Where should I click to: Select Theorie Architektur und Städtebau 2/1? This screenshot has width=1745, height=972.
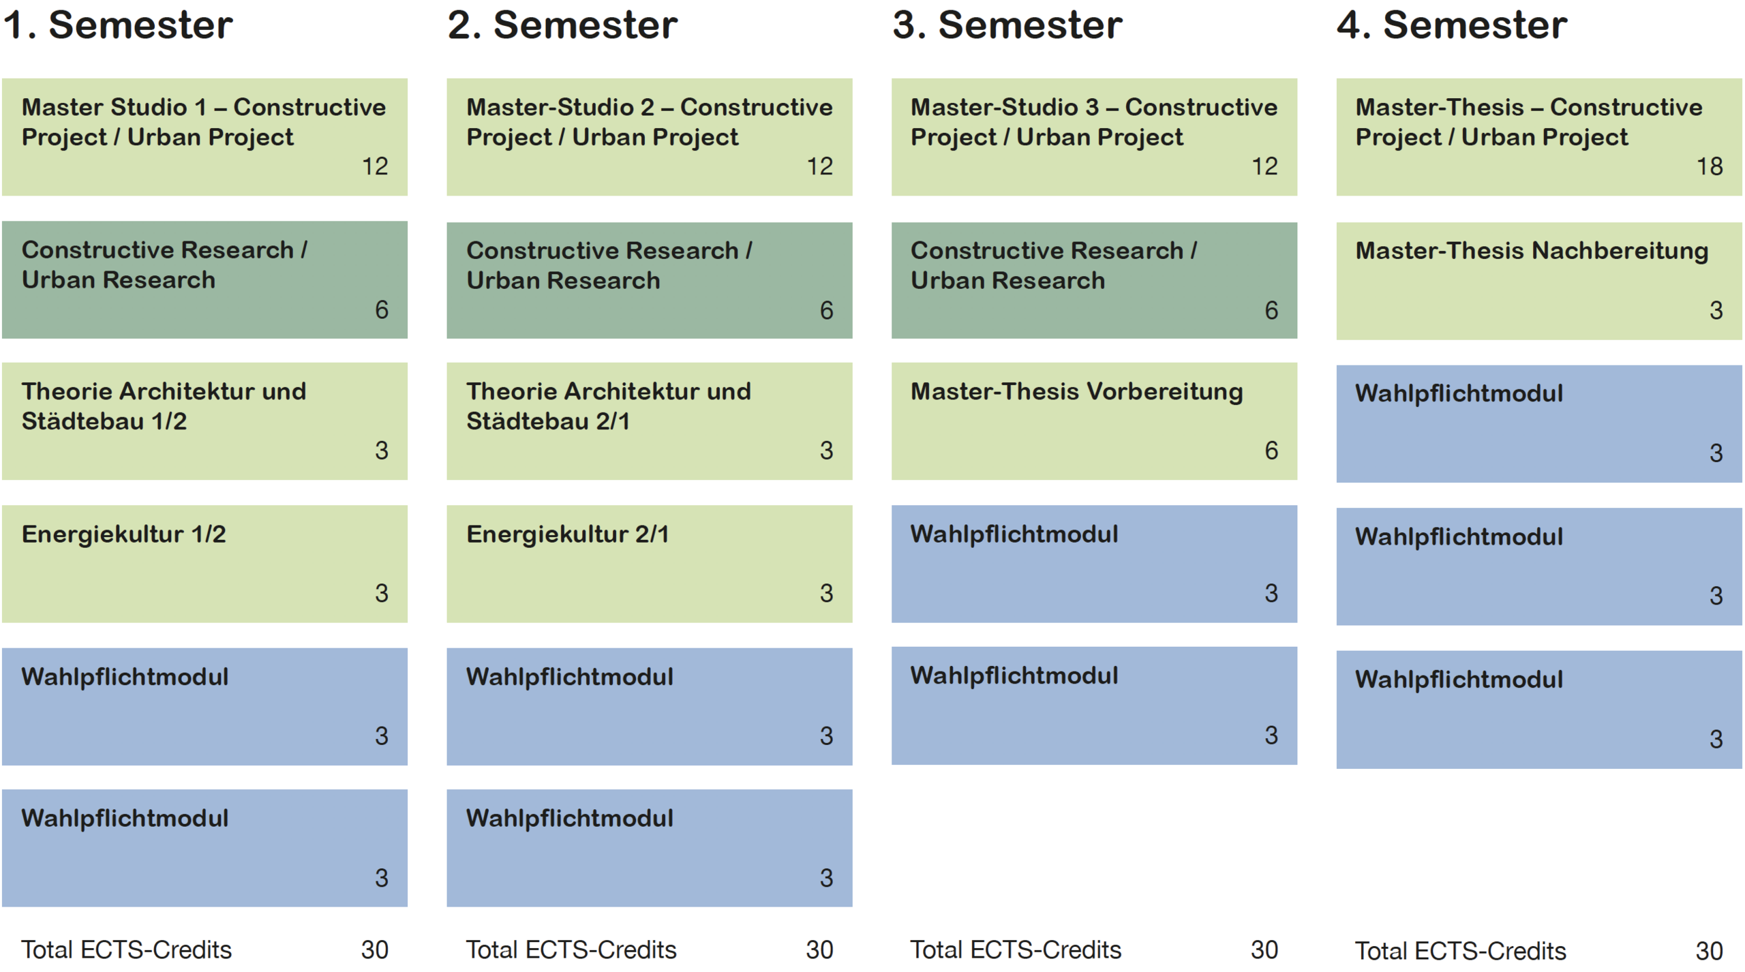649,421
